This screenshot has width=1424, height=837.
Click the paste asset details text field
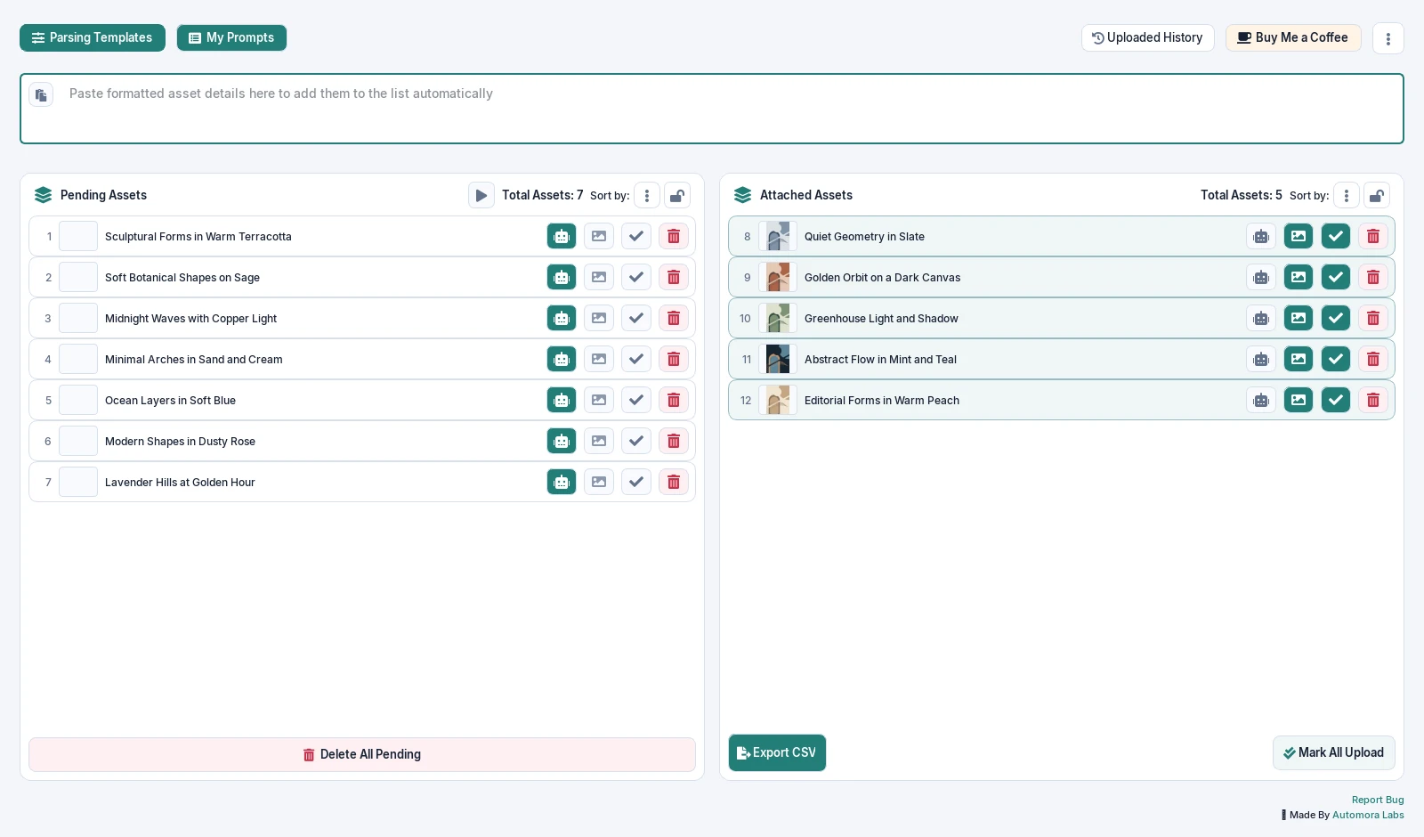click(712, 109)
